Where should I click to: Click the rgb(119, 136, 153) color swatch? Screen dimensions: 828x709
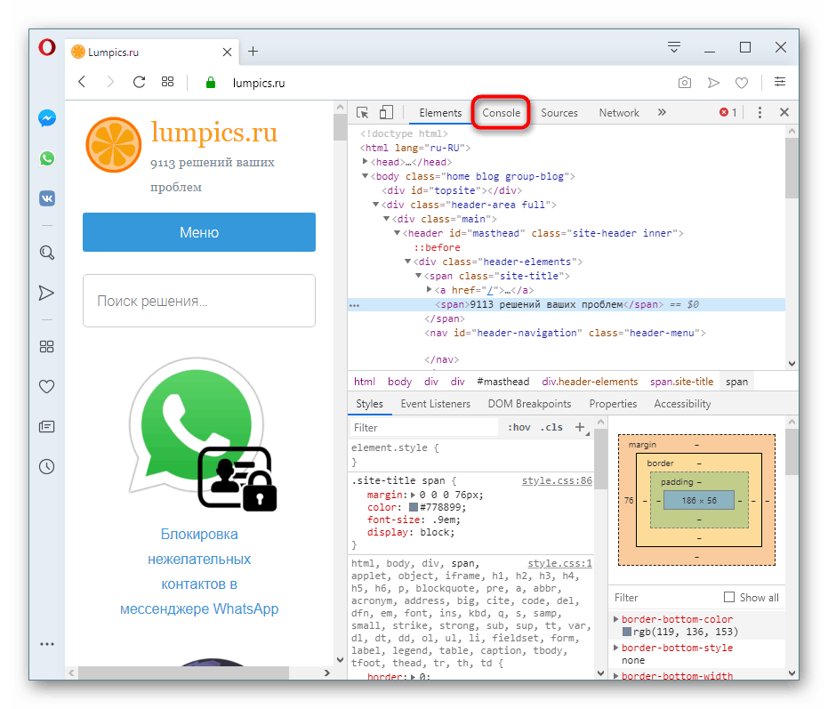click(x=627, y=632)
